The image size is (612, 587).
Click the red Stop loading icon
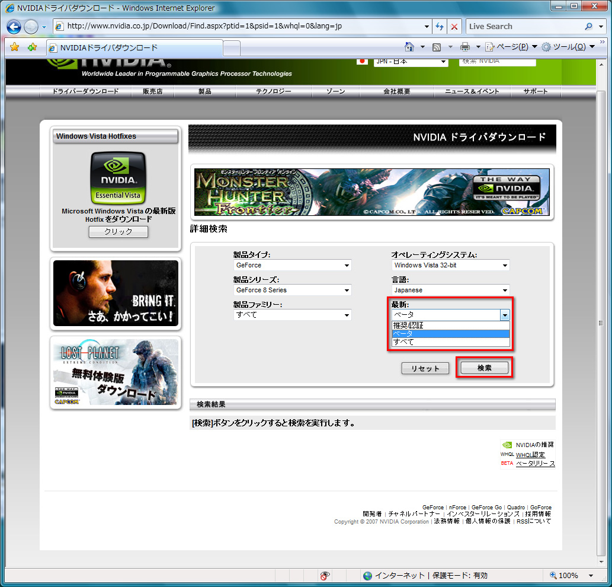click(454, 27)
